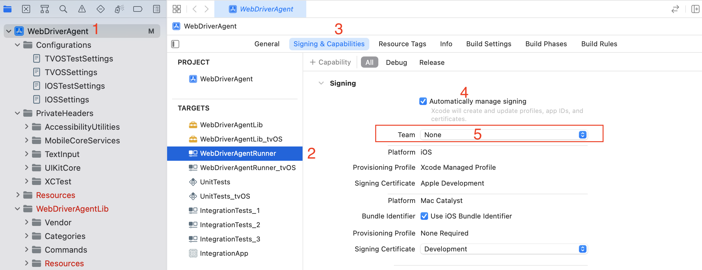Open the Signing Certificate Development dropdown
Image resolution: width=702 pixels, height=270 pixels.
(504, 249)
